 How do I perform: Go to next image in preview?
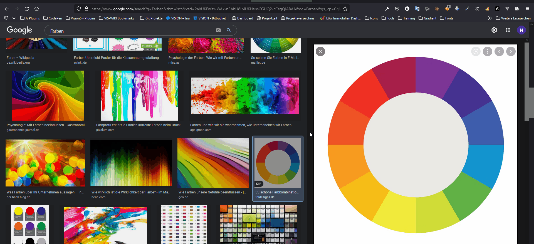coord(511,51)
